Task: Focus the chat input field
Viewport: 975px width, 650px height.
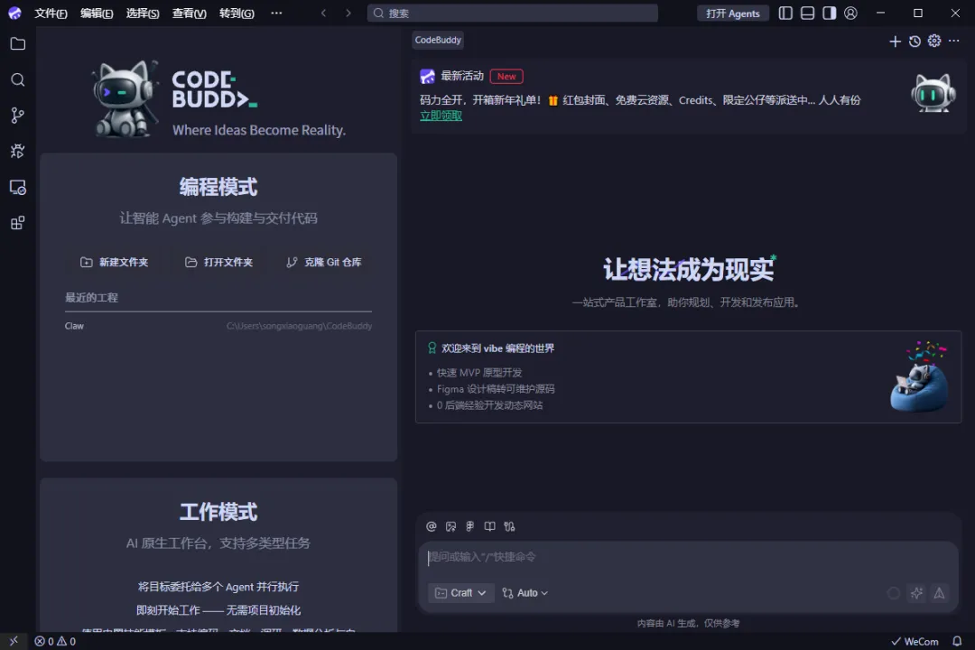Action: tap(688, 557)
